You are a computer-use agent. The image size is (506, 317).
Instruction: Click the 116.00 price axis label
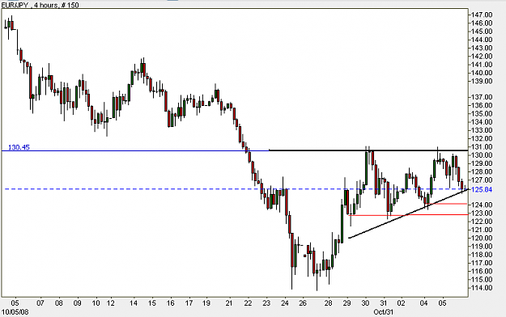tap(483, 272)
